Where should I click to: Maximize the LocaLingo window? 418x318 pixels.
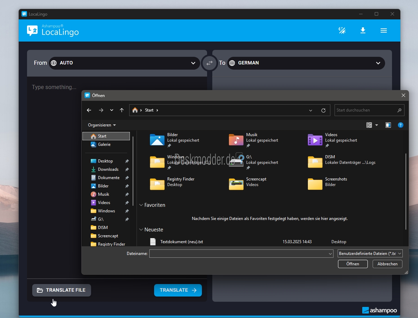(376, 14)
